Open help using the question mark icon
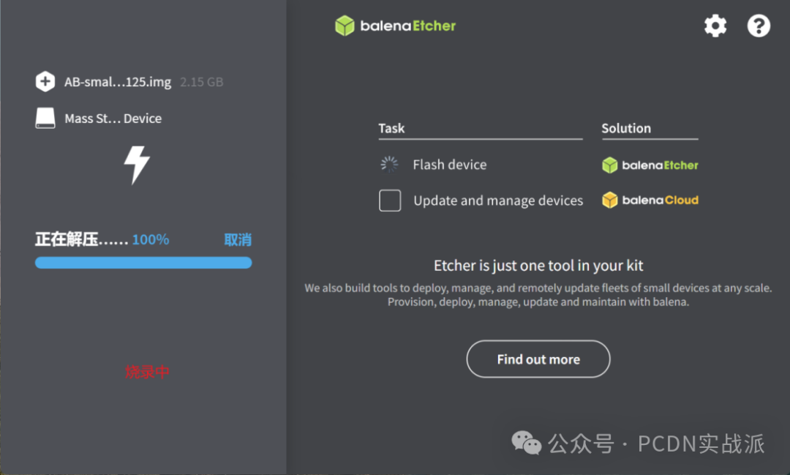 (x=759, y=26)
